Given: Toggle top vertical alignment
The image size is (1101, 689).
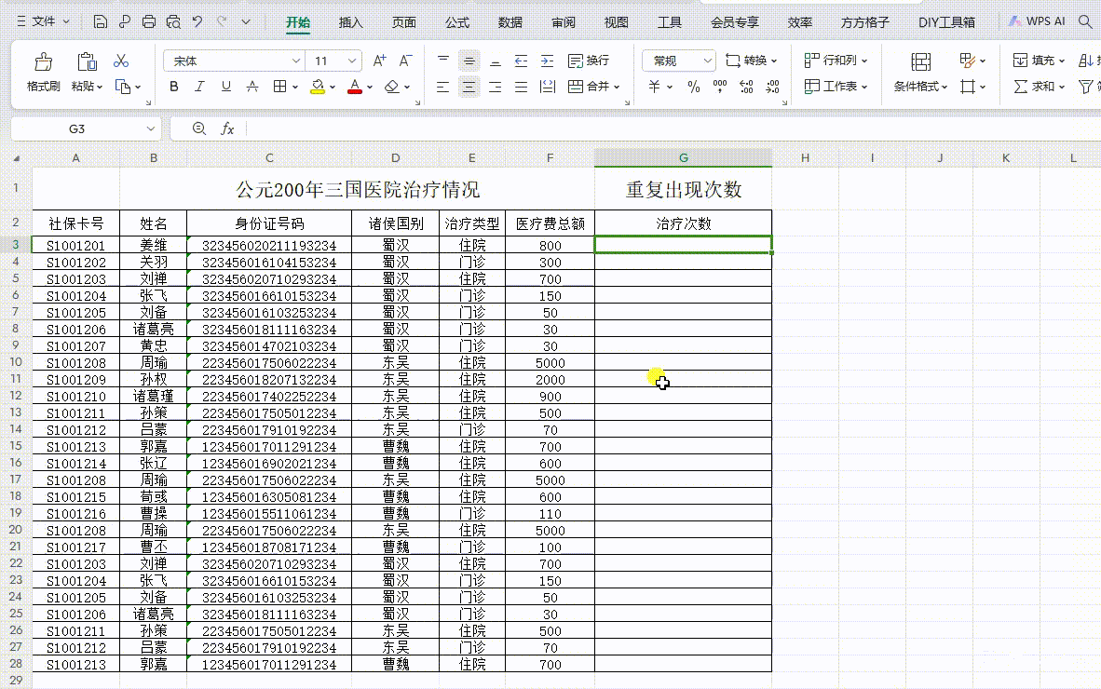Looking at the screenshot, I should point(443,61).
